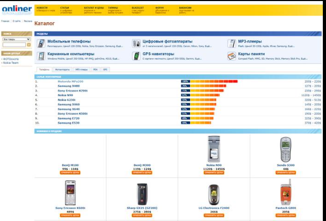The width and height of the screenshot is (326, 221).
Task: Open the Sendo S300 phone thumbnail
Action: coord(286,150)
